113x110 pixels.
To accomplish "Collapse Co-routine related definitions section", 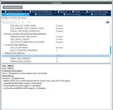I will coord(3,45).
